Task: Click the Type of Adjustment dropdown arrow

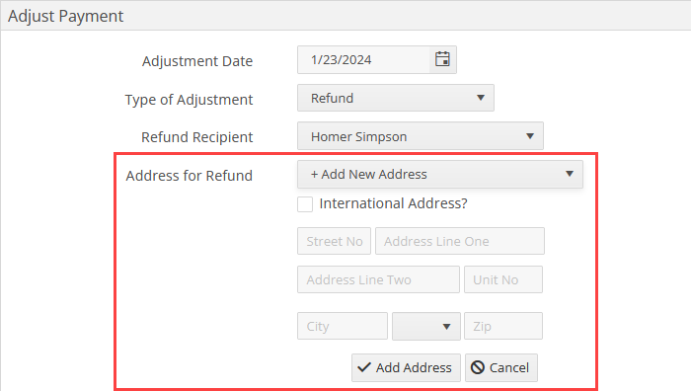Action: coord(481,98)
